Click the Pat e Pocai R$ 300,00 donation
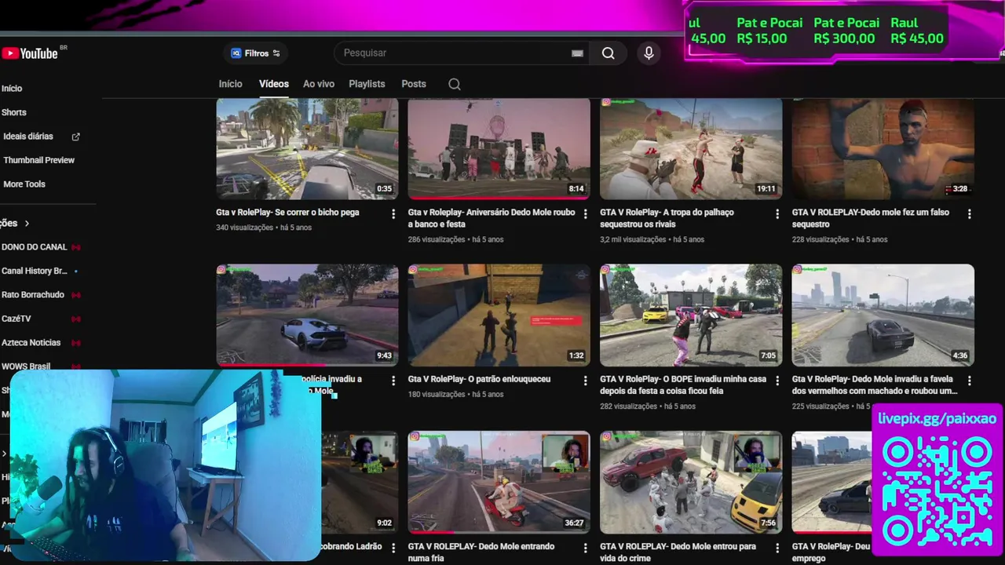Image resolution: width=1005 pixels, height=565 pixels. [x=846, y=31]
